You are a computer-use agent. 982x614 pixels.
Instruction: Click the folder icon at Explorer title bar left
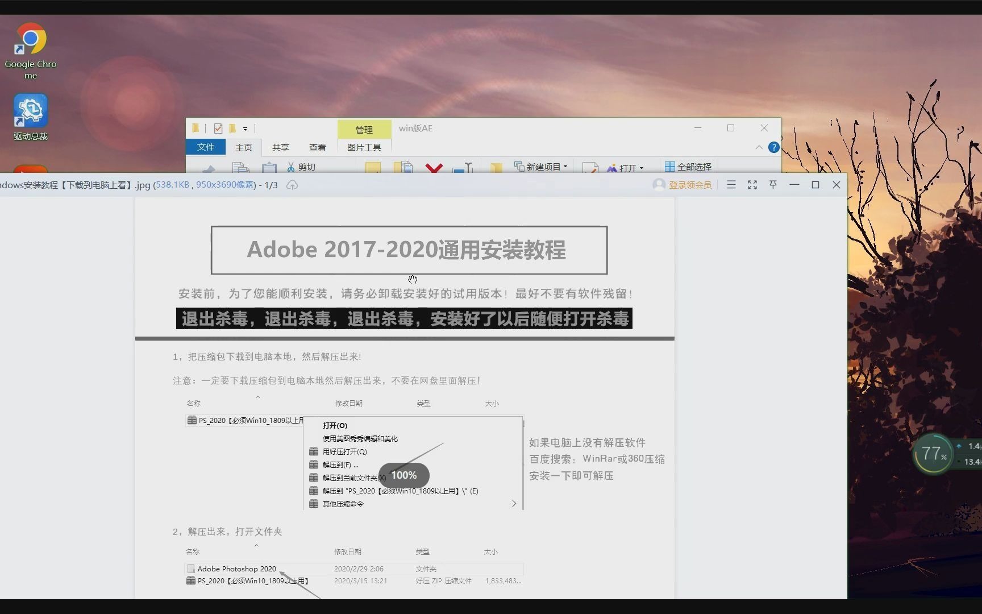point(195,128)
